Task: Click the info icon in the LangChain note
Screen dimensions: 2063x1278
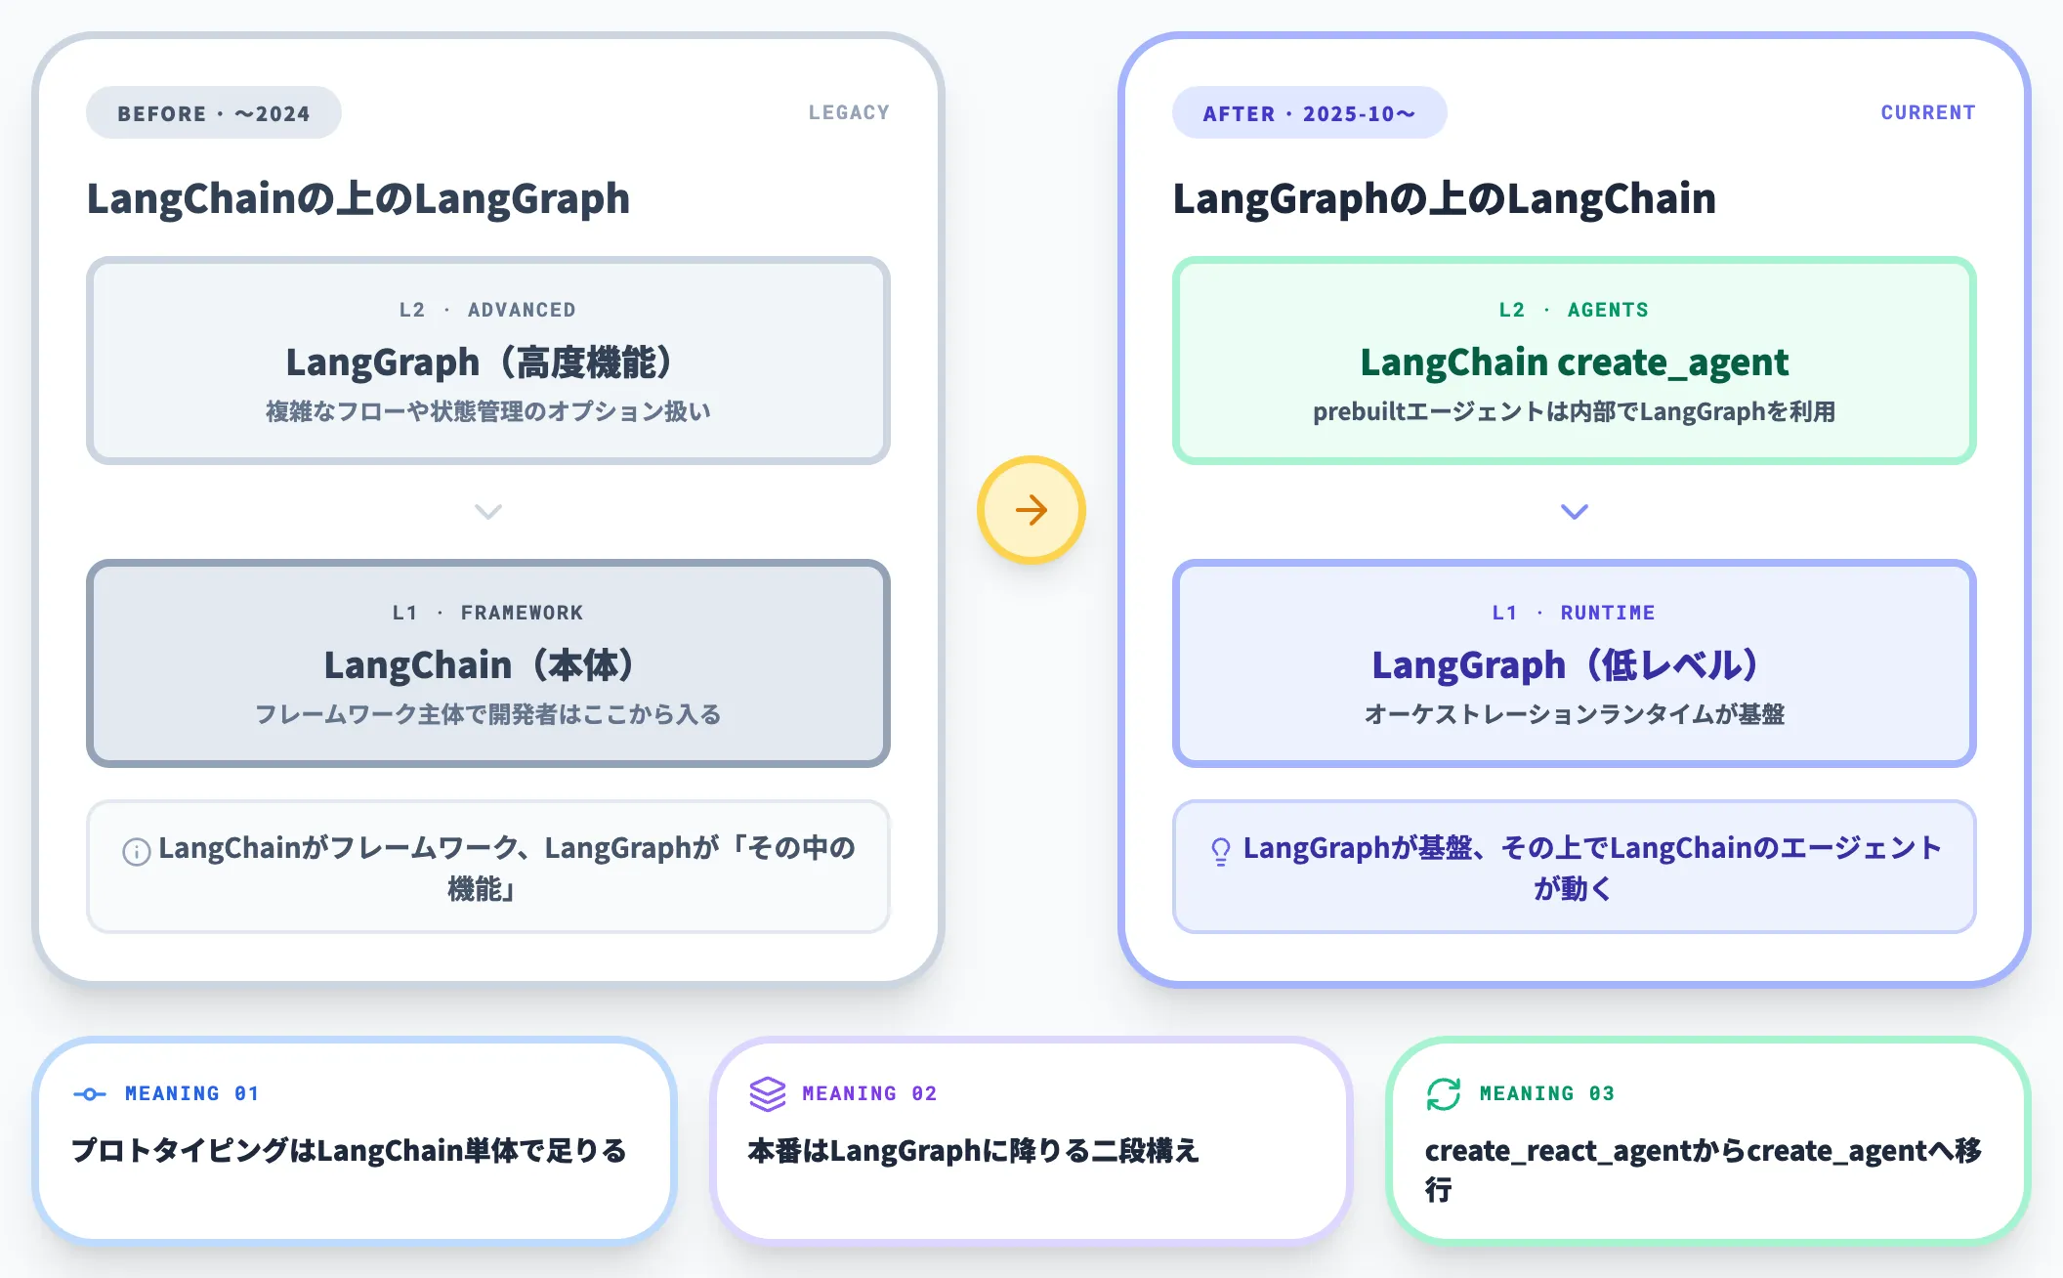Action: tap(136, 852)
